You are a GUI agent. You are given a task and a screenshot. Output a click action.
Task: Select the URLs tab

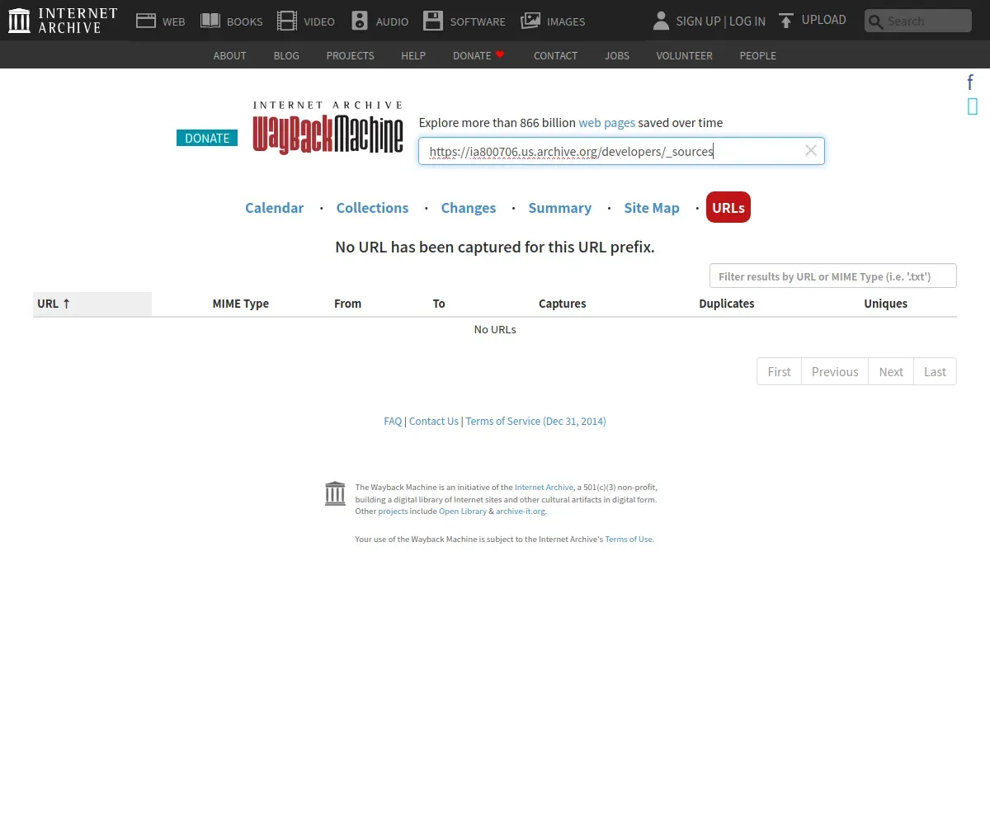coord(728,208)
